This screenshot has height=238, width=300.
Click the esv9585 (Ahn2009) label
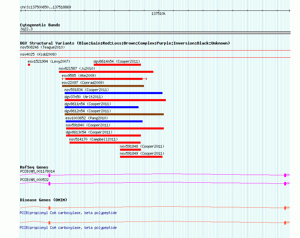[x=79, y=76]
